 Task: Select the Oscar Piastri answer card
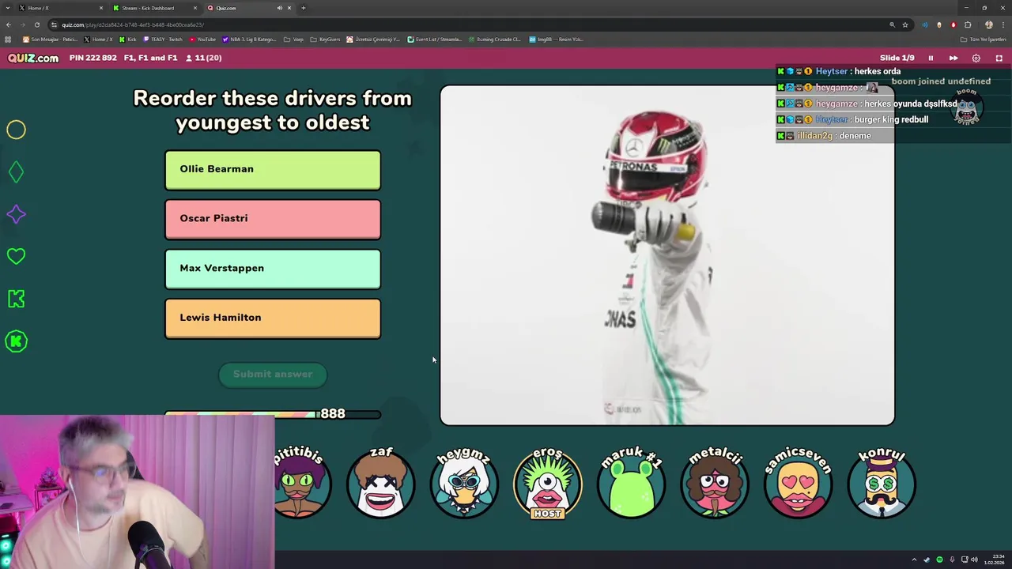273,219
